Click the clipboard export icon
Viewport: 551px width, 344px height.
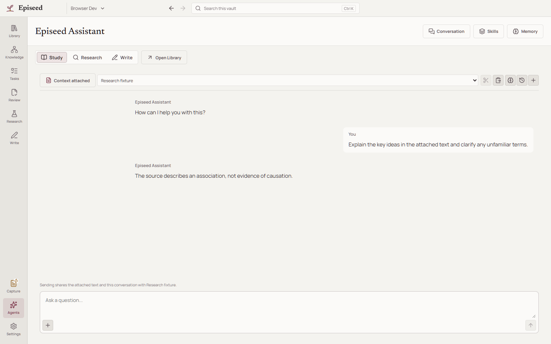tap(498, 80)
